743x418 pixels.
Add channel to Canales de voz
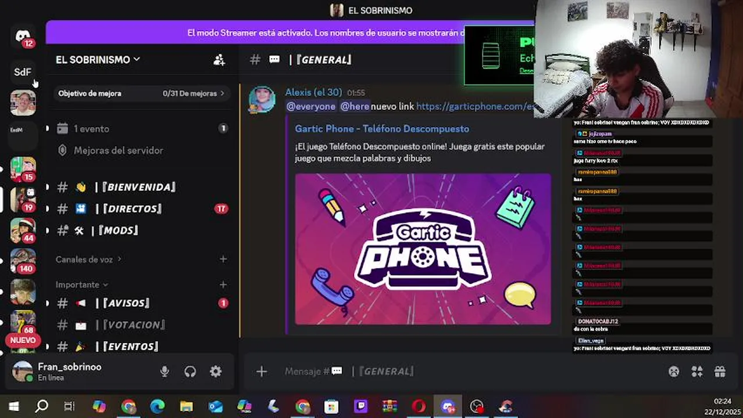tap(223, 260)
